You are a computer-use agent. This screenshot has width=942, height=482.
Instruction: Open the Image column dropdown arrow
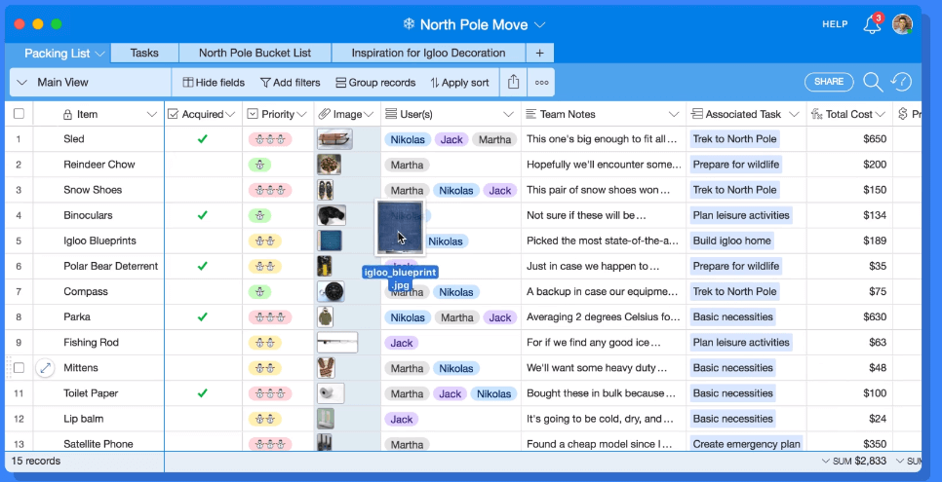369,115
